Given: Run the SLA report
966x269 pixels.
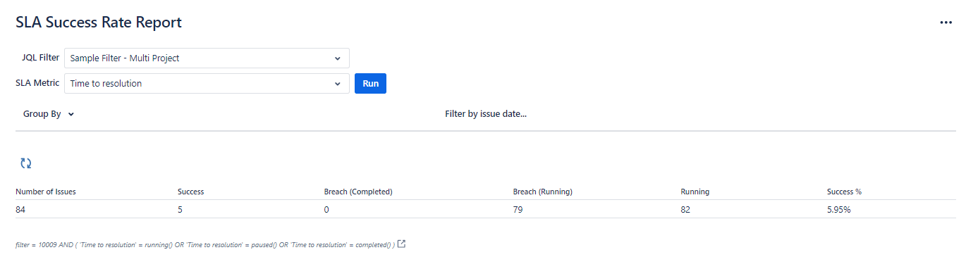Looking at the screenshot, I should [x=370, y=83].
